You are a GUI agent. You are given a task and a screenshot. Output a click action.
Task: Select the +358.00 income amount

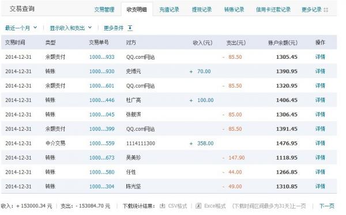pyautogui.click(x=201, y=144)
